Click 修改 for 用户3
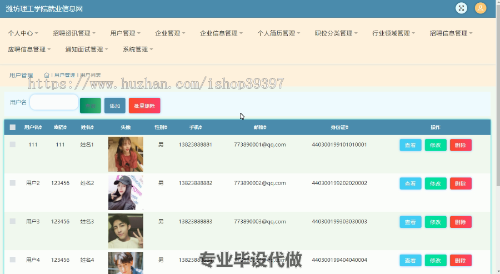This screenshot has height=274, width=500. point(436,222)
